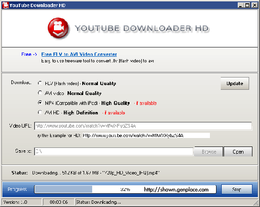
Task: Select AVI HD High Definition option
Action: click(x=40, y=112)
